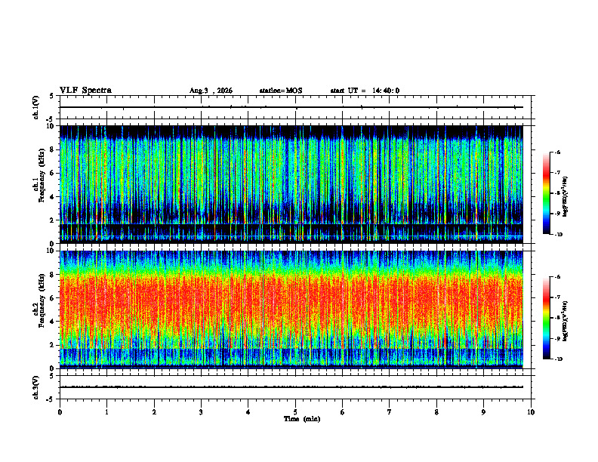Screen dimensions: 598x462
Task: Click the ch.2 spectrogram panel
Action: 291,310
